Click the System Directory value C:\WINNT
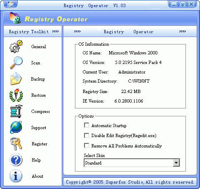The width and height of the screenshot is (200, 189). coord(139,81)
